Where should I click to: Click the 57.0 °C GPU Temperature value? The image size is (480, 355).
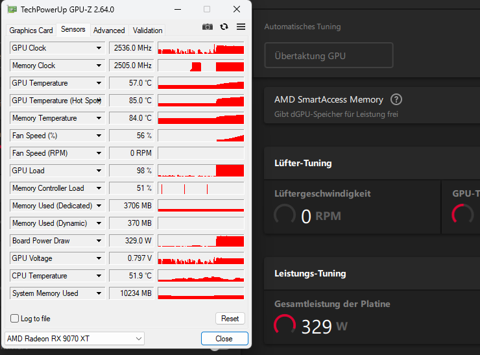pyautogui.click(x=131, y=83)
